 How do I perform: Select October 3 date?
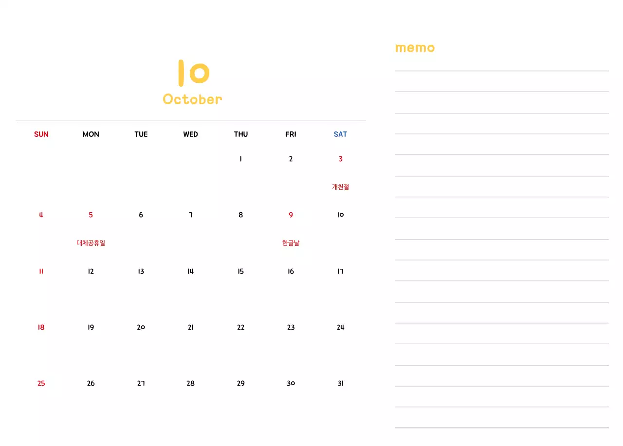(x=340, y=159)
